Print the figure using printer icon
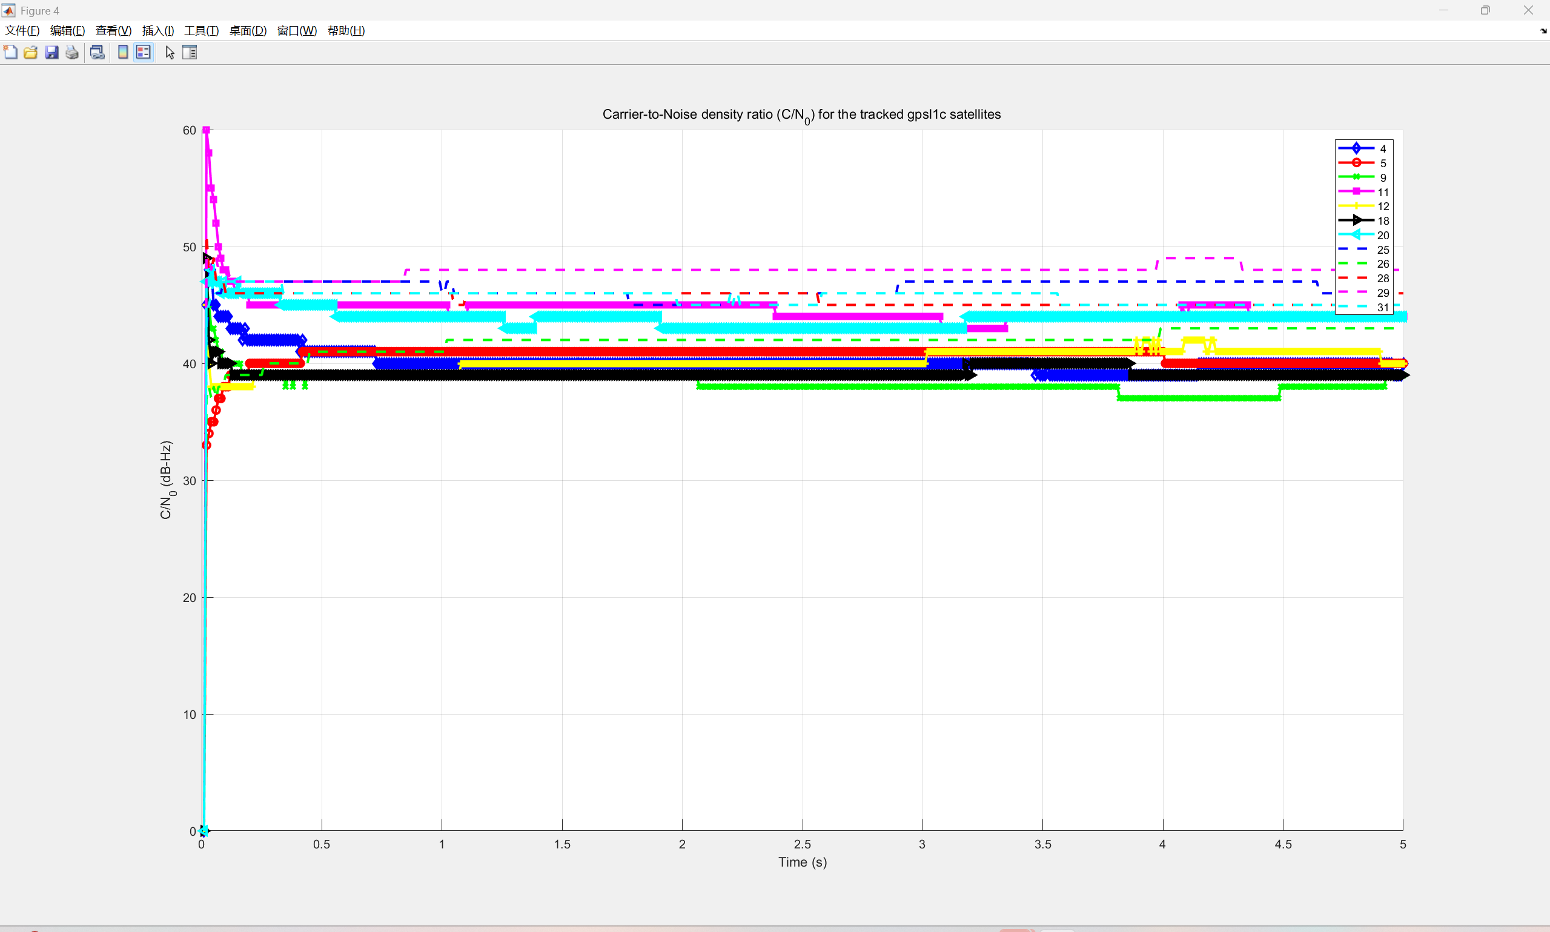This screenshot has width=1550, height=932. coord(72,52)
